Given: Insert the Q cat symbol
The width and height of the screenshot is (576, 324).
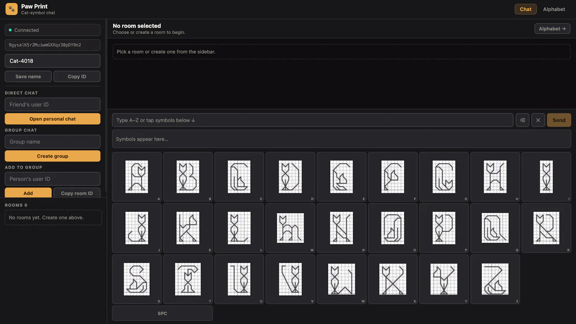Looking at the screenshot, I should (495, 228).
